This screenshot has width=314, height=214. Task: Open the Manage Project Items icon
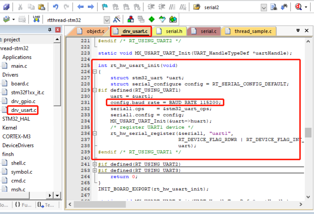(131, 19)
